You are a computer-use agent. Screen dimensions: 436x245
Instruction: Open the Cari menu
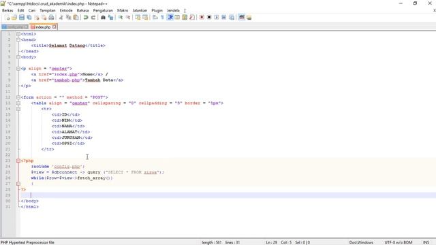(32, 11)
